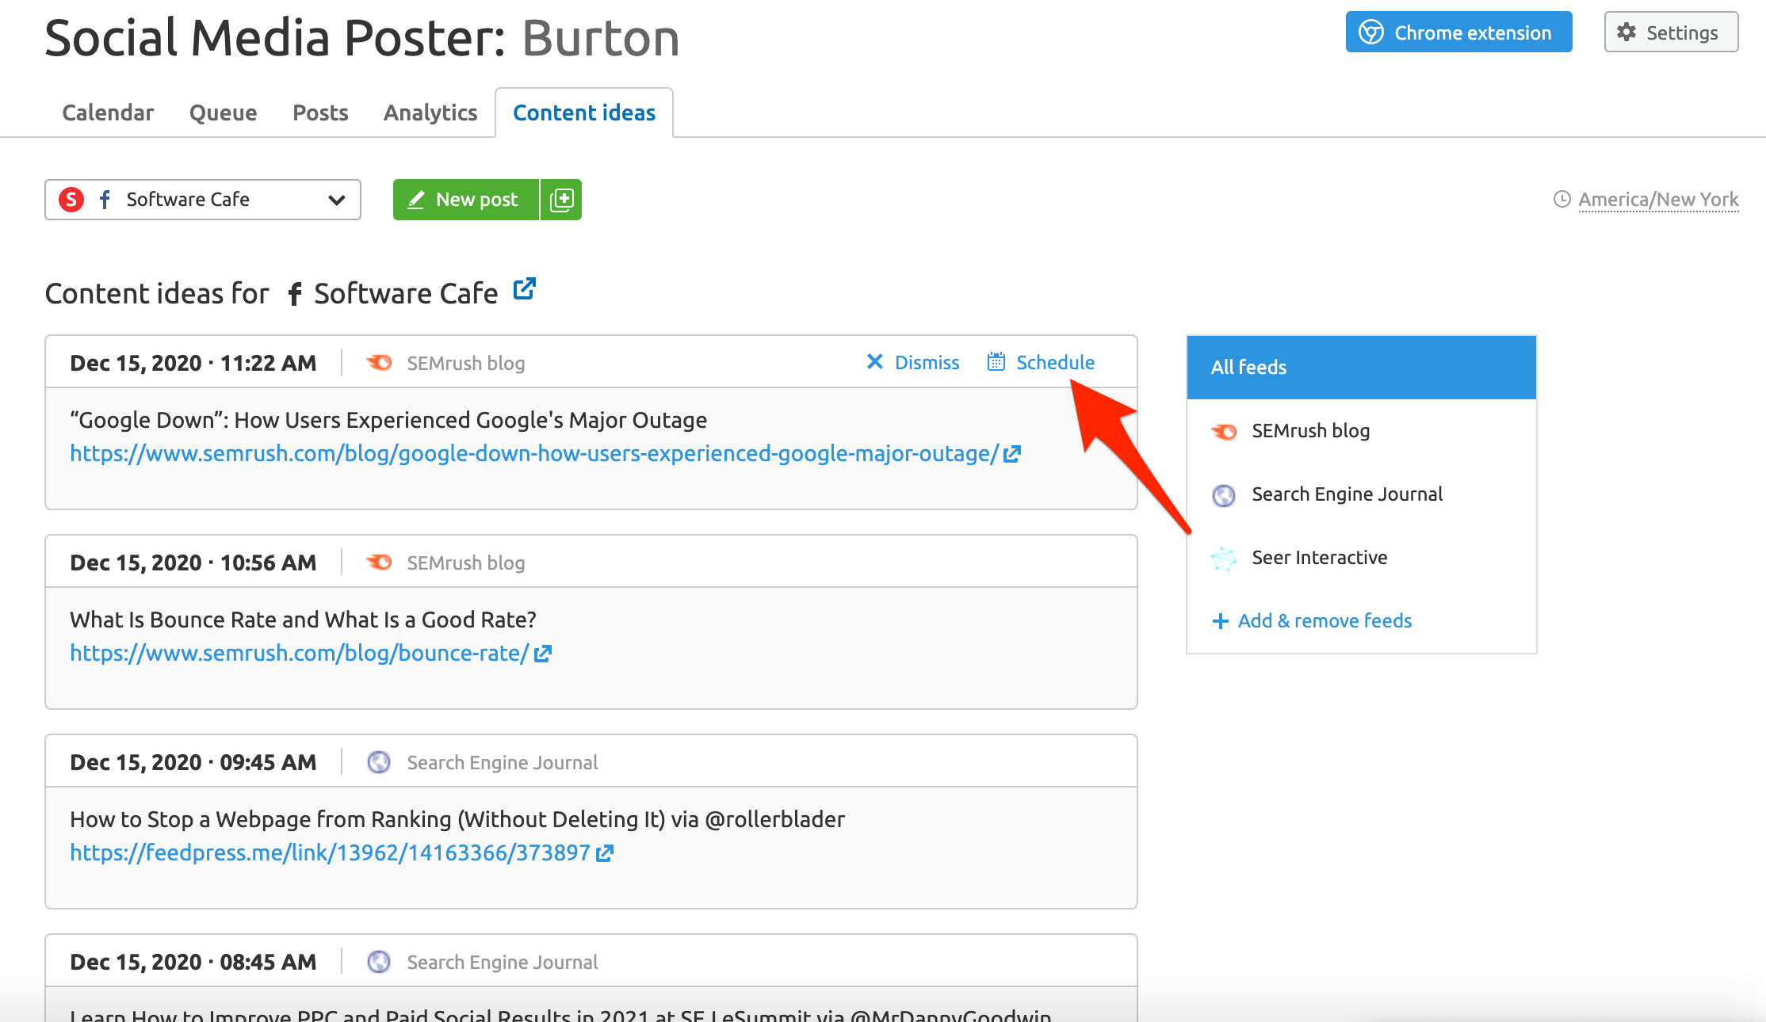Open the Analytics tab
The image size is (1766, 1022).
coord(430,112)
